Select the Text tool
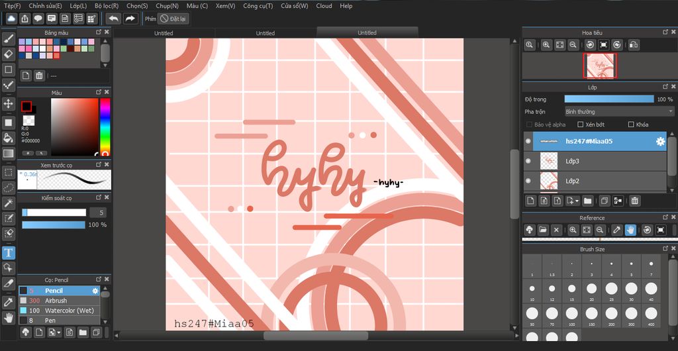The height and width of the screenshot is (351, 678). coord(9,253)
